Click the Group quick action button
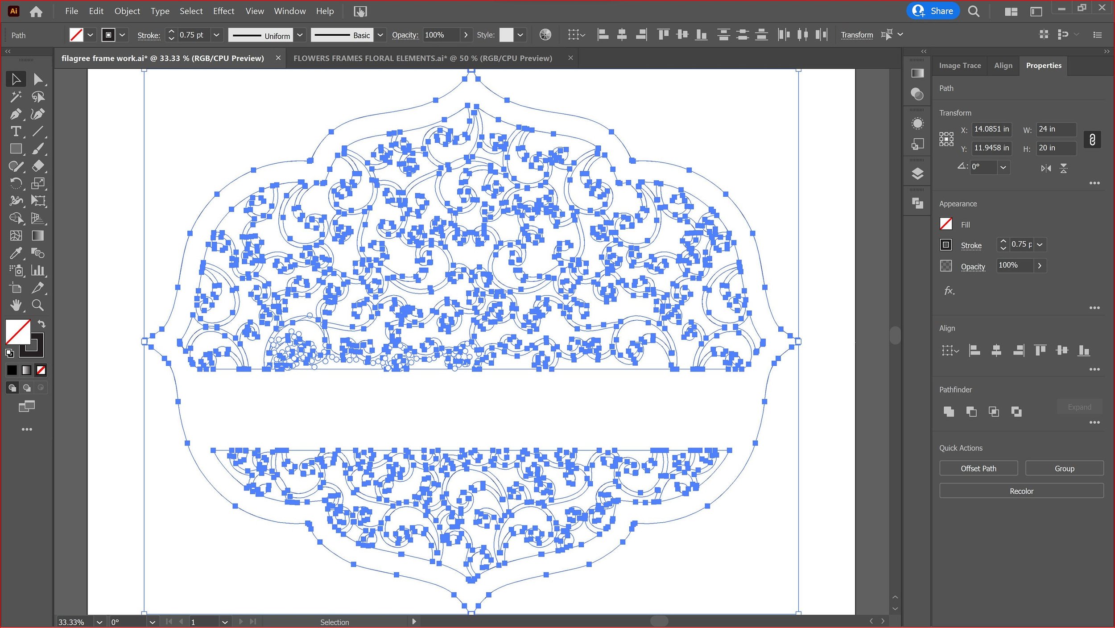The height and width of the screenshot is (628, 1115). click(1064, 468)
